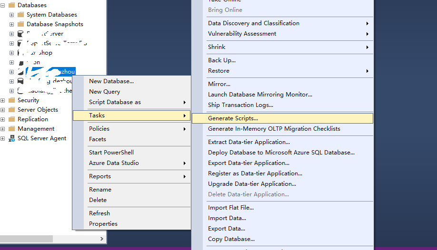
Task: Open Data Discovery and Classification submenu arrow
Action: click(367, 23)
